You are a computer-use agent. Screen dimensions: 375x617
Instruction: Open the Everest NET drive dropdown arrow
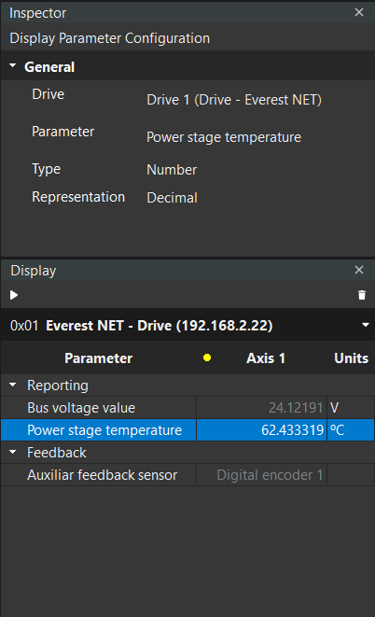[x=365, y=325]
